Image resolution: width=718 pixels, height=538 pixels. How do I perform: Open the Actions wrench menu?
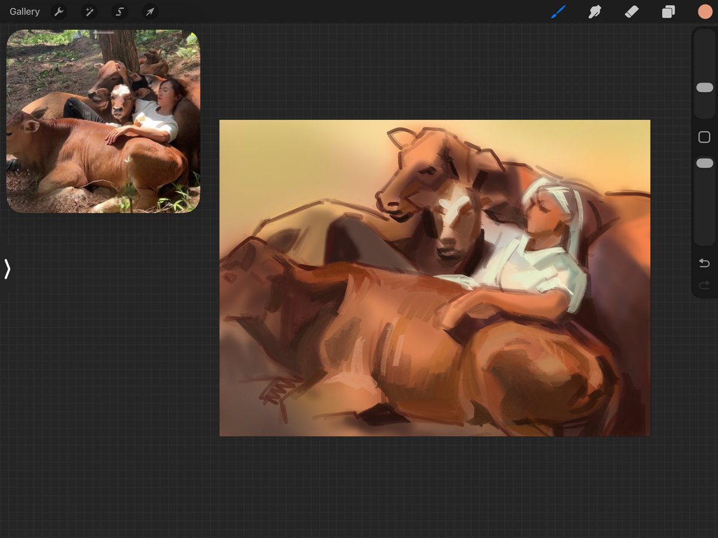point(59,11)
